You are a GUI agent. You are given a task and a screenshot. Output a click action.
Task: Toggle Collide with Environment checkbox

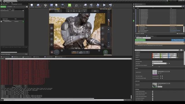point(153,95)
